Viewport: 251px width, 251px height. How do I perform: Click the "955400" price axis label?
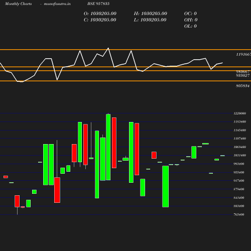coord(239,172)
